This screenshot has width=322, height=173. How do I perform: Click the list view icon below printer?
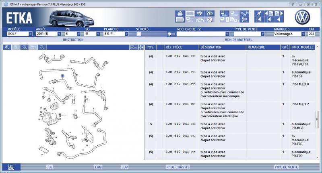180,19
